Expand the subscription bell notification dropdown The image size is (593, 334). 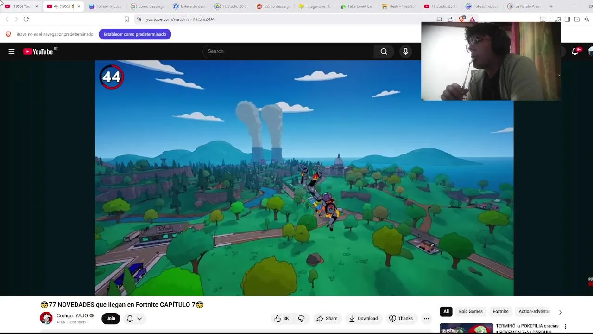[x=134, y=318]
